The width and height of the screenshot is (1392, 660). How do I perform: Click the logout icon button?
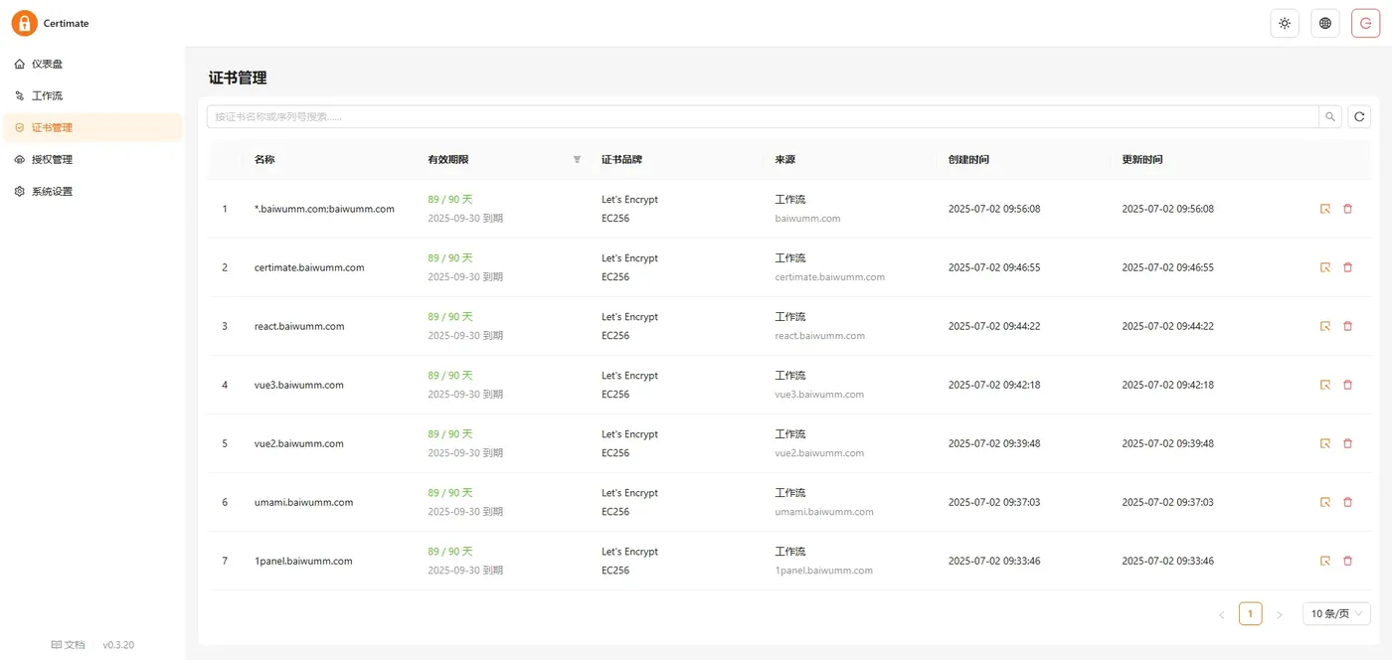click(x=1365, y=23)
